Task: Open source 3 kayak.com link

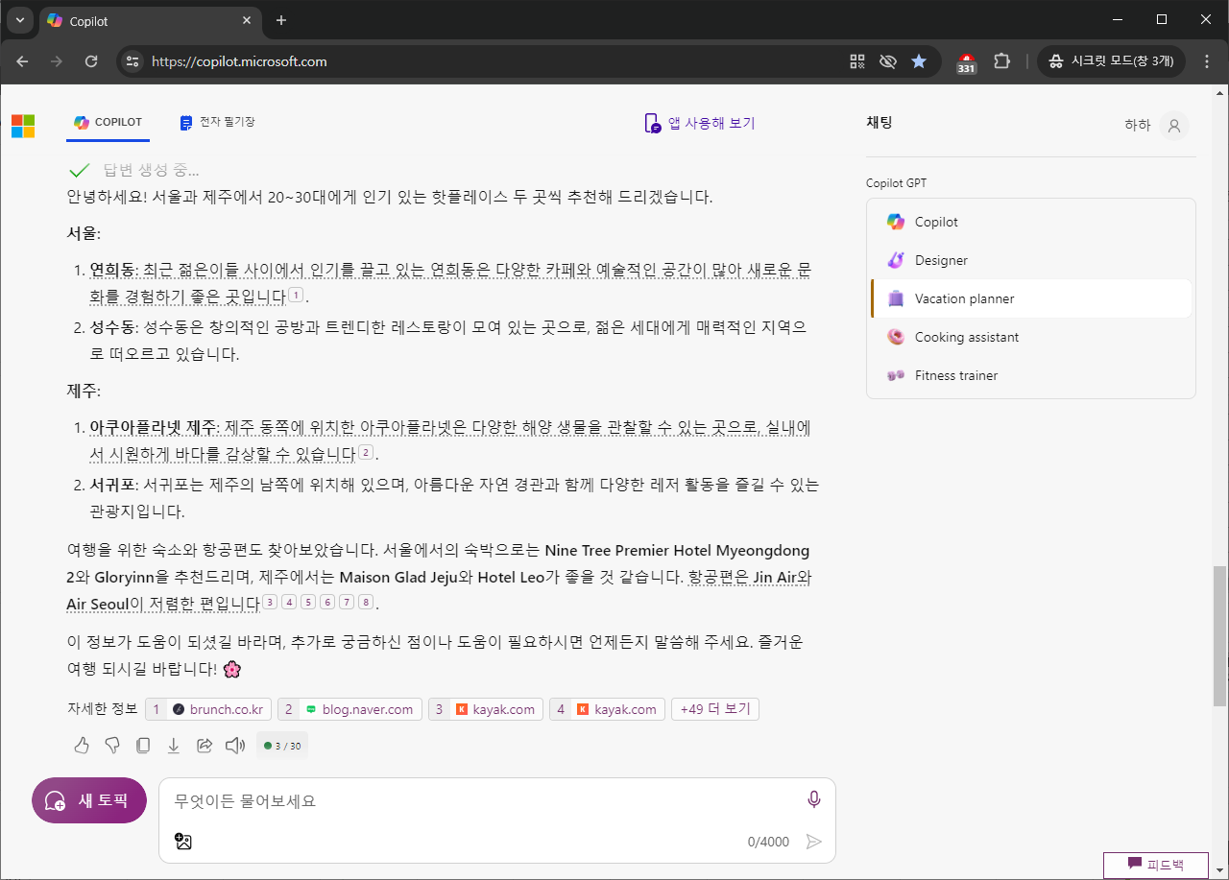Action: [486, 709]
